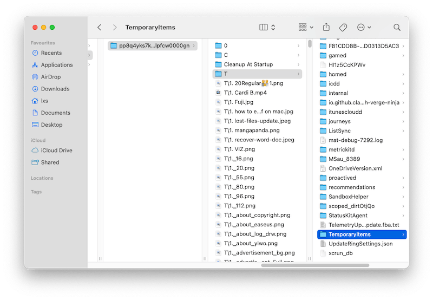Select the metrickitd folder
Image resolution: width=433 pixels, height=300 pixels.
tap(362, 149)
